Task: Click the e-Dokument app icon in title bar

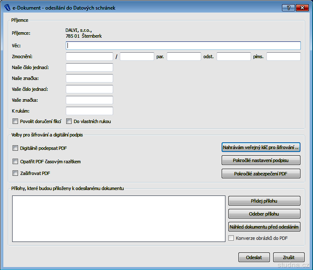Action: (x=7, y=8)
